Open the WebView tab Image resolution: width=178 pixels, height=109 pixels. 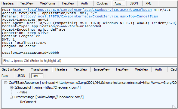tap(142, 69)
